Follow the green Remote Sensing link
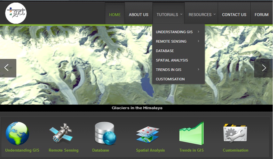 click(64, 150)
